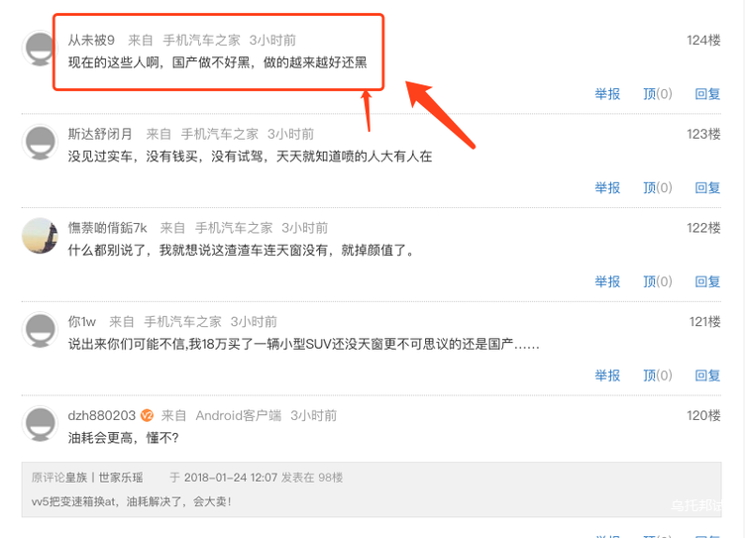Upvote 斯达舒闭月's comment with 顶

click(x=658, y=187)
